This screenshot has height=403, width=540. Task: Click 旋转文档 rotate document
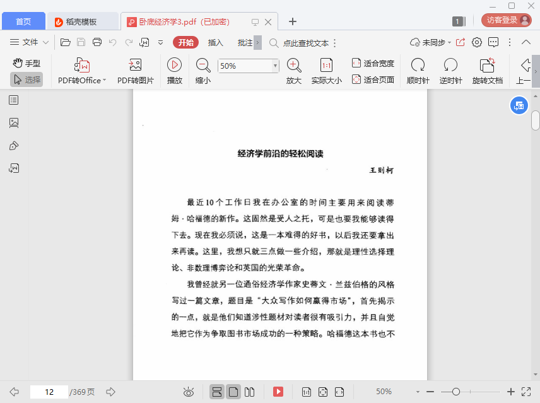pyautogui.click(x=487, y=71)
